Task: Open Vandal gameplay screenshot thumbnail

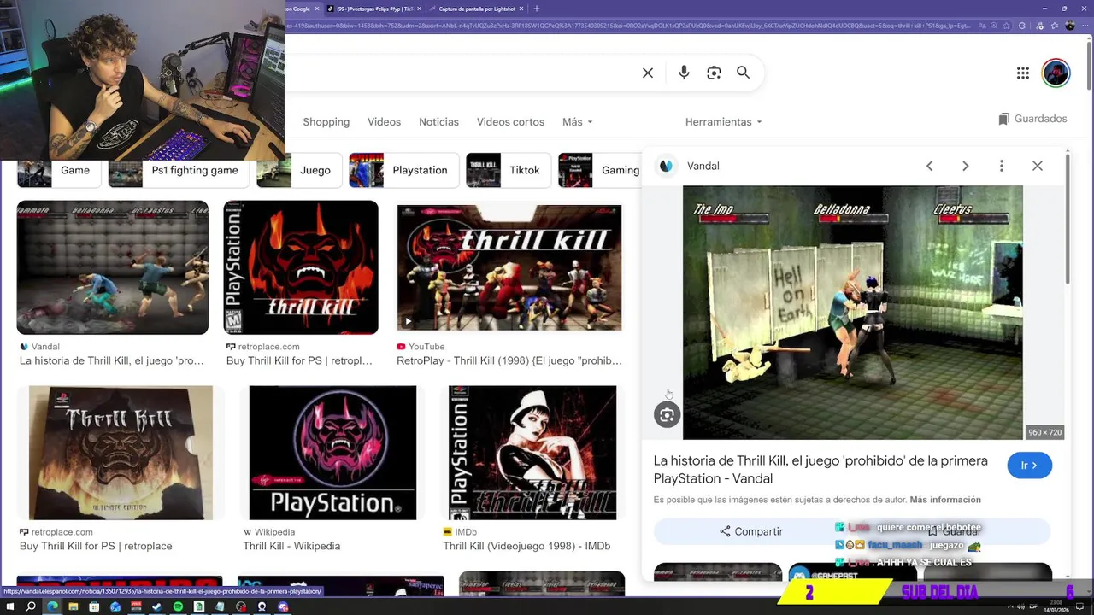Action: 113,267
